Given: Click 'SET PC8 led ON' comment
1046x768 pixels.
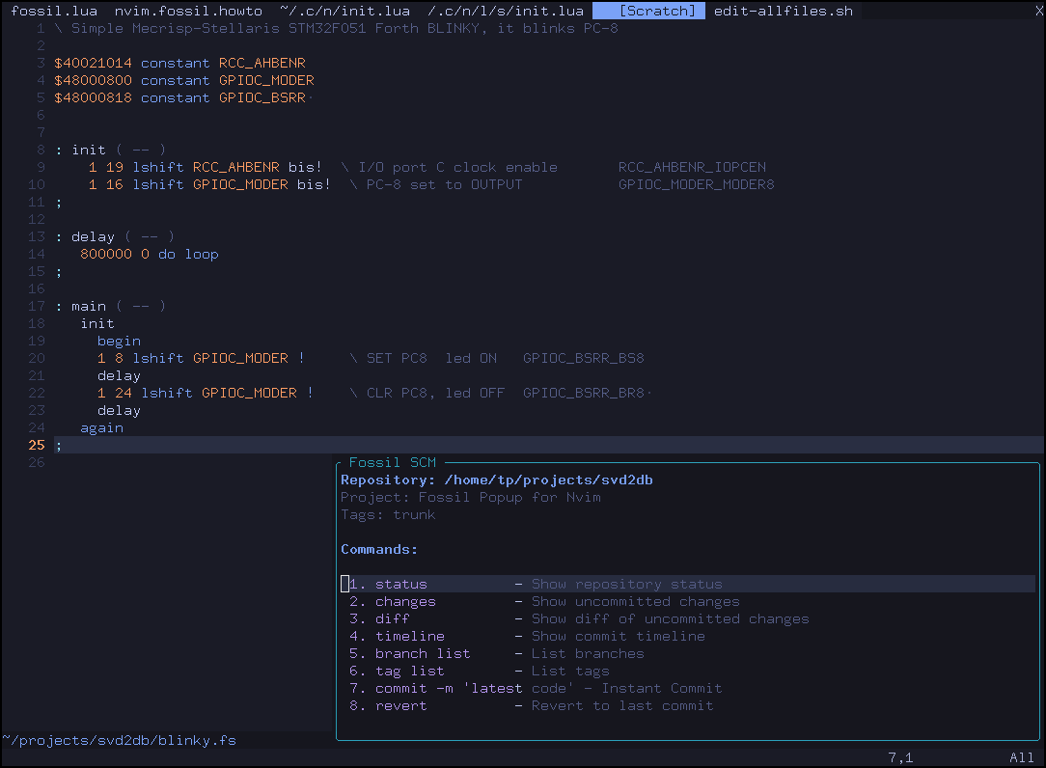Looking at the screenshot, I should click(431, 358).
